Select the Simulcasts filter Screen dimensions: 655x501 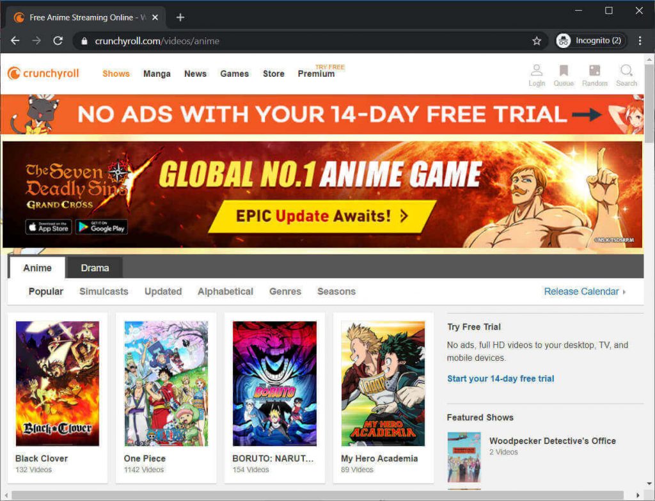tap(104, 292)
